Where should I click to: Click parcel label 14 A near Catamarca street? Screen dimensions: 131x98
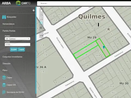[98, 56]
